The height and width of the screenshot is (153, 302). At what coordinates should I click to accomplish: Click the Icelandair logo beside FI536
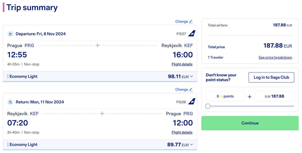192,102
